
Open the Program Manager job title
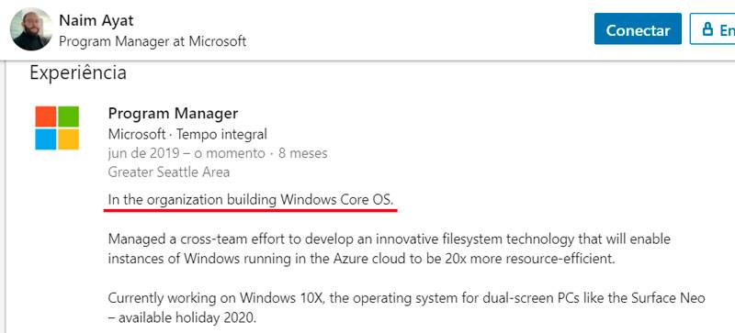[x=173, y=113]
